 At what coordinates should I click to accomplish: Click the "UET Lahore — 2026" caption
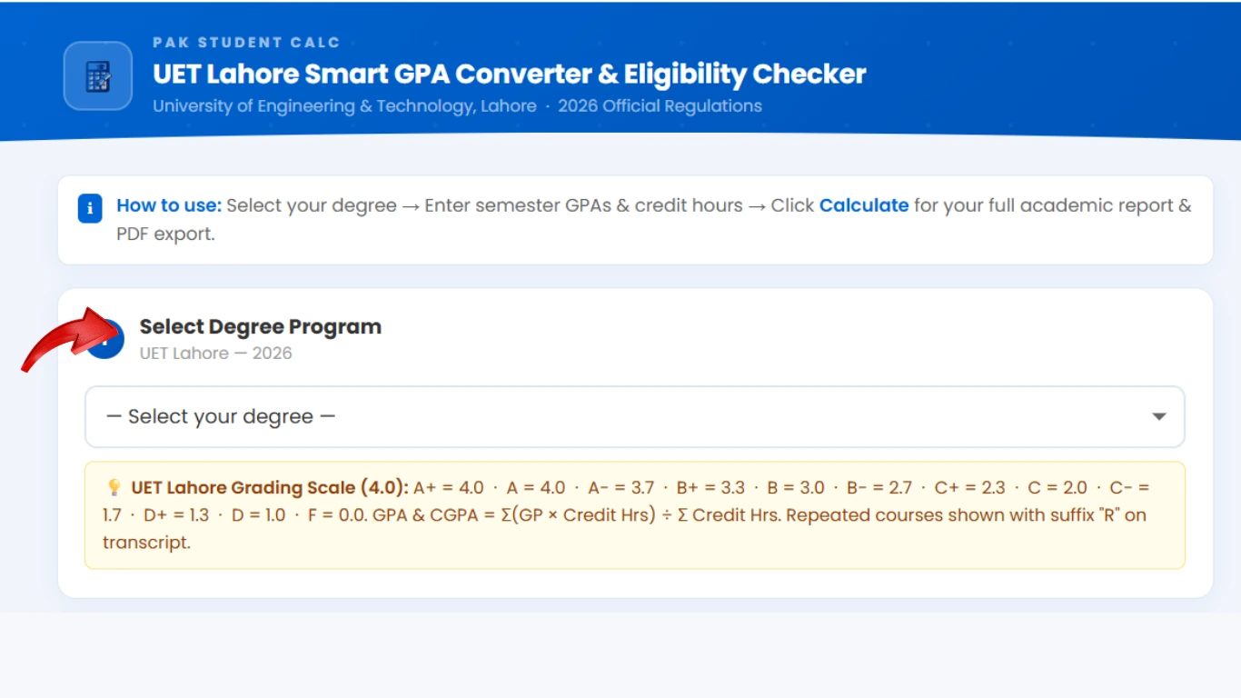coord(215,354)
